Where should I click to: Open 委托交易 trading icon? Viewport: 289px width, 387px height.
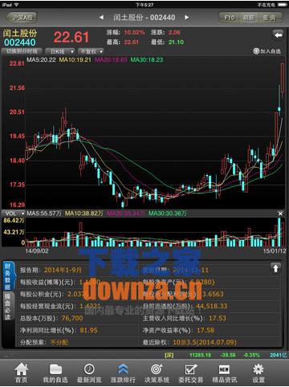coord(191,369)
